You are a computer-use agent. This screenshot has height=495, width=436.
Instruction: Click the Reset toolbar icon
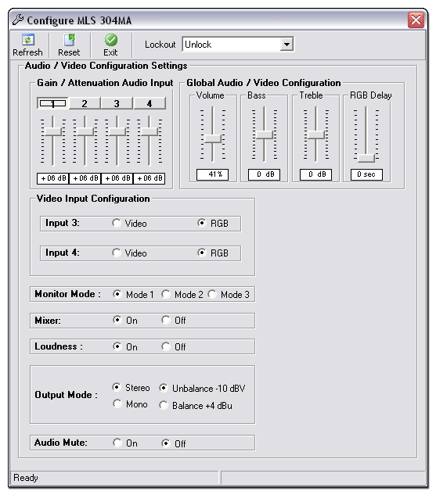point(69,40)
